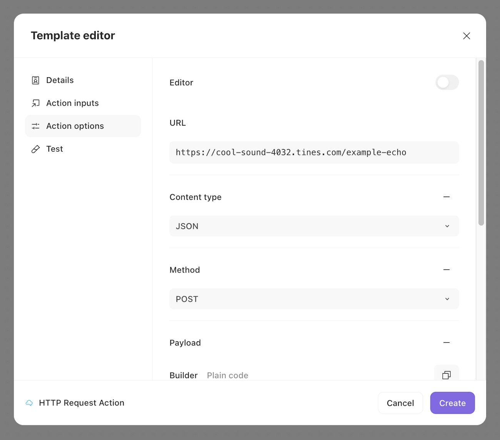Image resolution: width=500 pixels, height=440 pixels.
Task: Switch to the Plain code tab
Action: point(227,375)
